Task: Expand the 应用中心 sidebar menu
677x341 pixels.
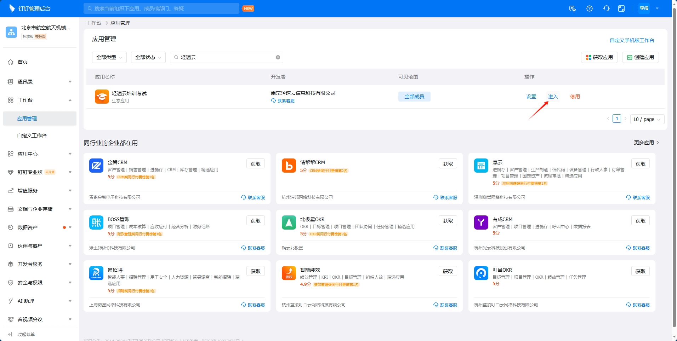Action: tap(40, 154)
